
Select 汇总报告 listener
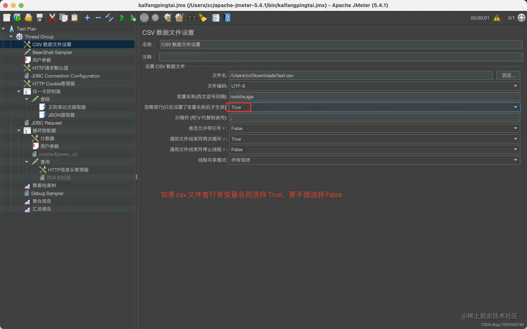[x=41, y=209]
